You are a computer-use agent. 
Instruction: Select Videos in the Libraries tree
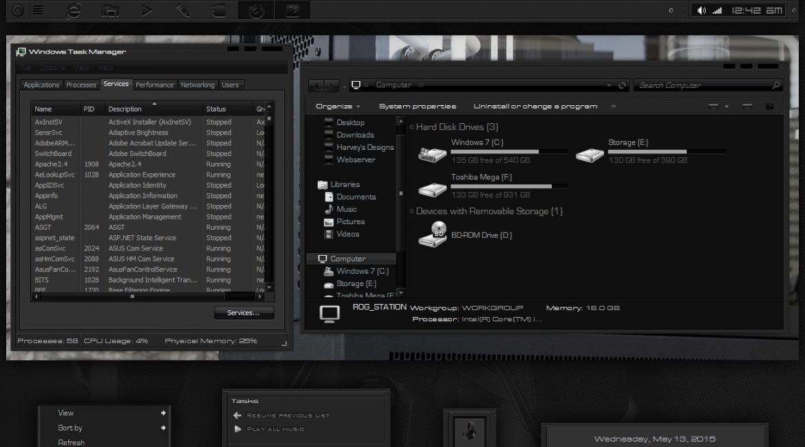click(348, 234)
